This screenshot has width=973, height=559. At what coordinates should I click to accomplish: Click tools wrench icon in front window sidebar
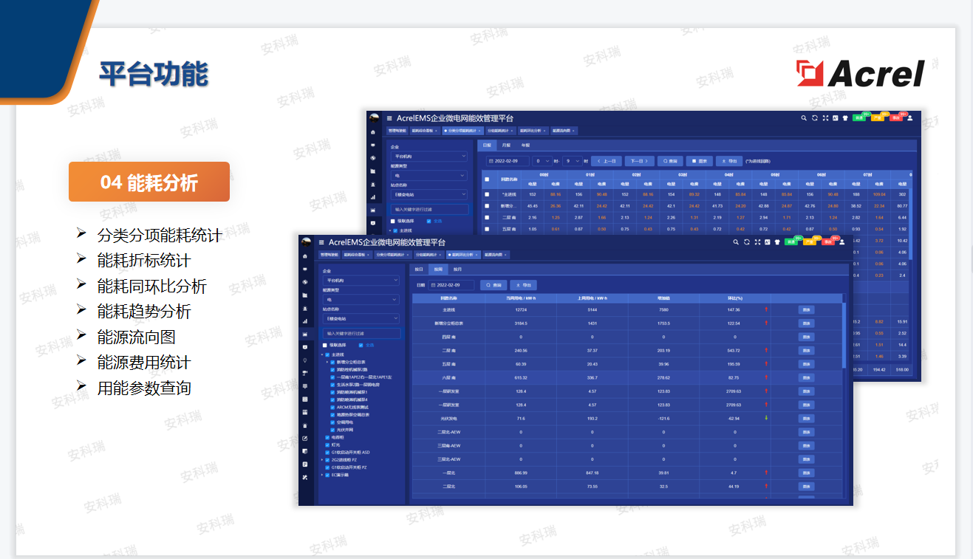[x=305, y=477]
